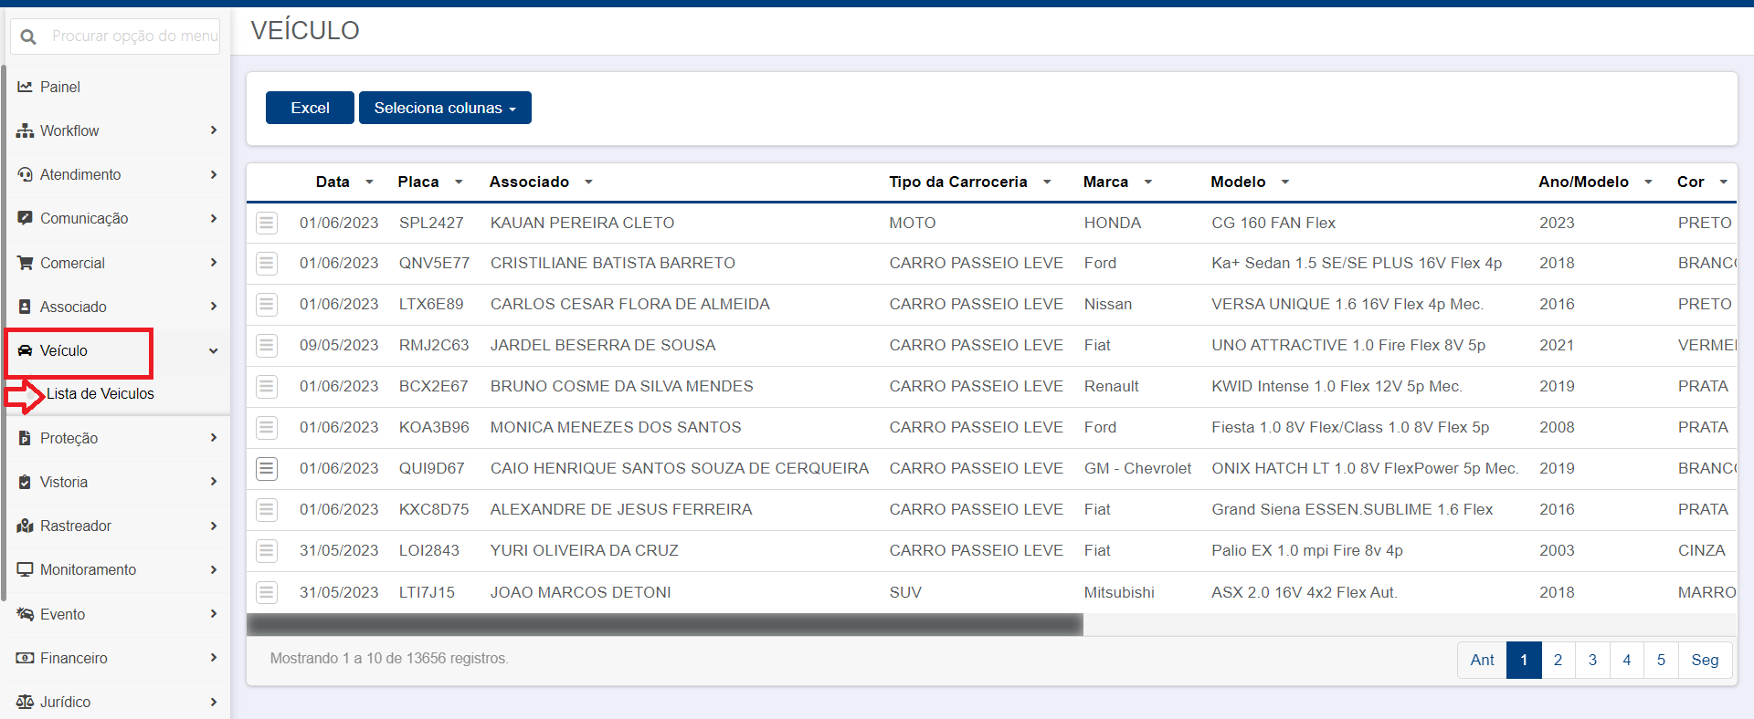Image resolution: width=1754 pixels, height=719 pixels.
Task: Click the Workflow hierarchy icon
Action: (25, 130)
